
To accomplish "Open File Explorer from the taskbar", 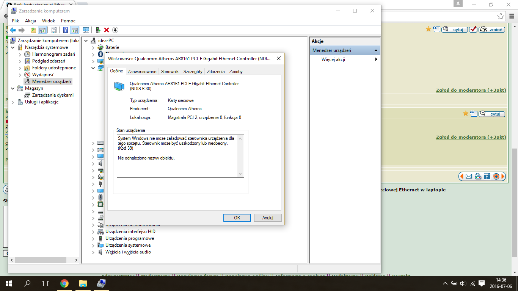I will [83, 283].
